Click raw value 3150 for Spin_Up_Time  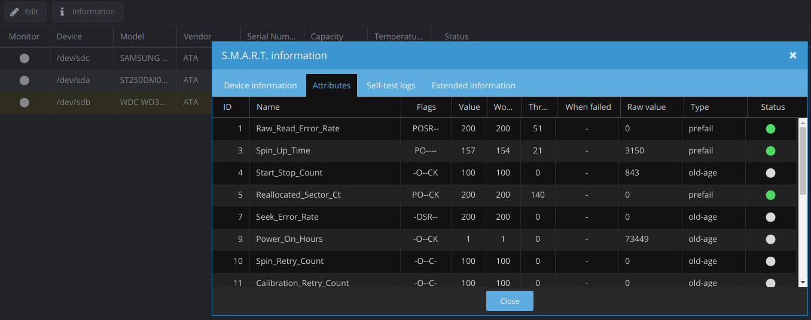click(635, 151)
